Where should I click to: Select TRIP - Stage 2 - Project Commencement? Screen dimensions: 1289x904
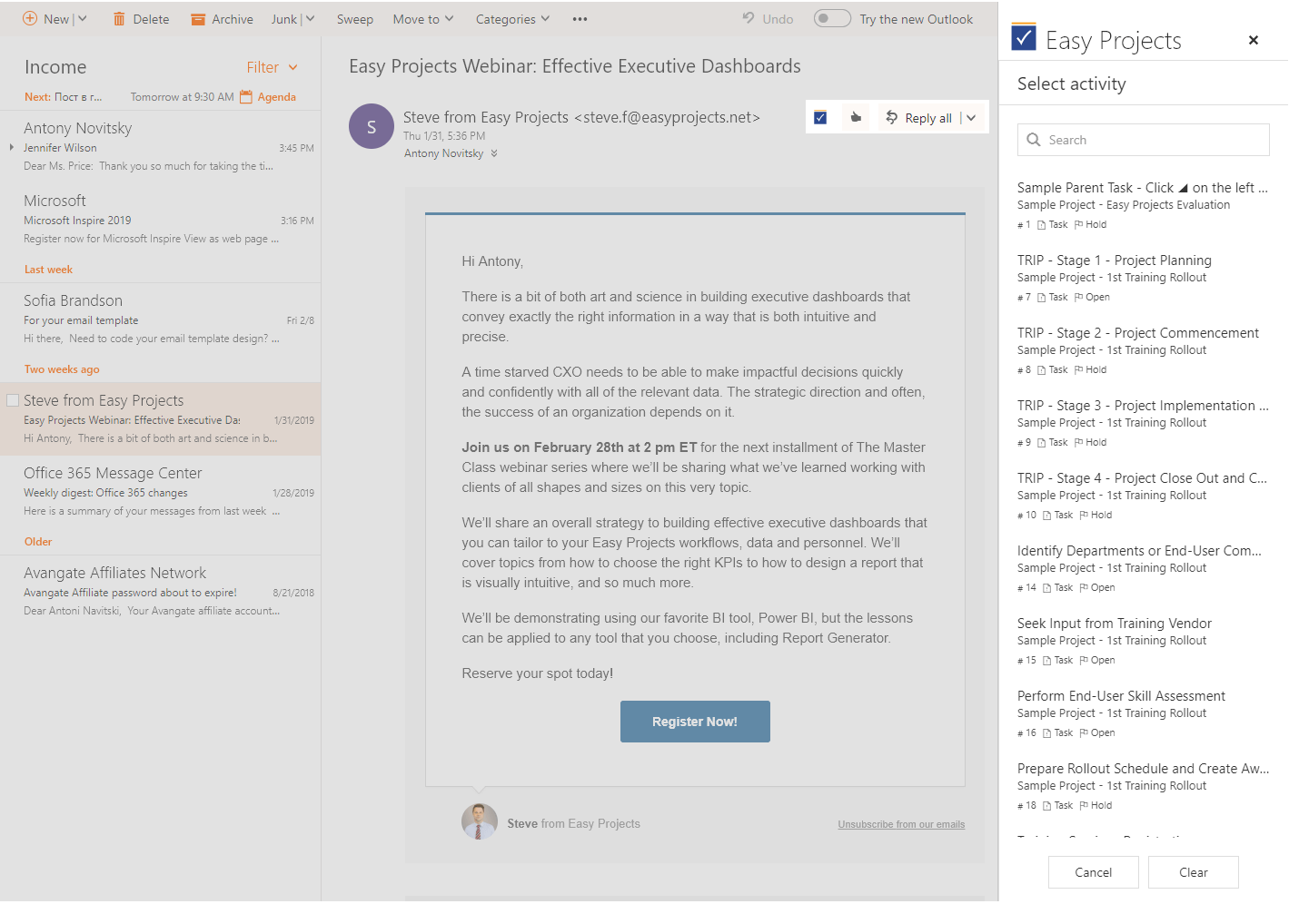tap(1143, 350)
